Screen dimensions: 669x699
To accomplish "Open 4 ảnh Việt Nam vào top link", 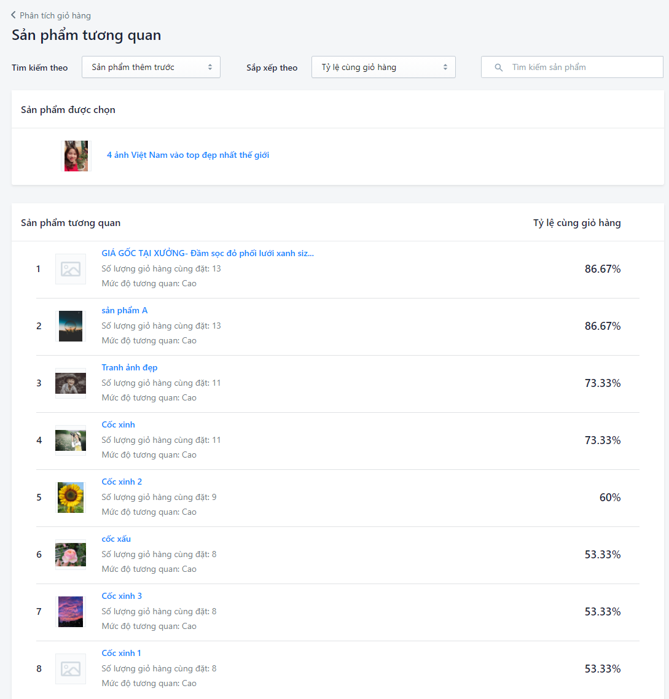I will coord(188,155).
